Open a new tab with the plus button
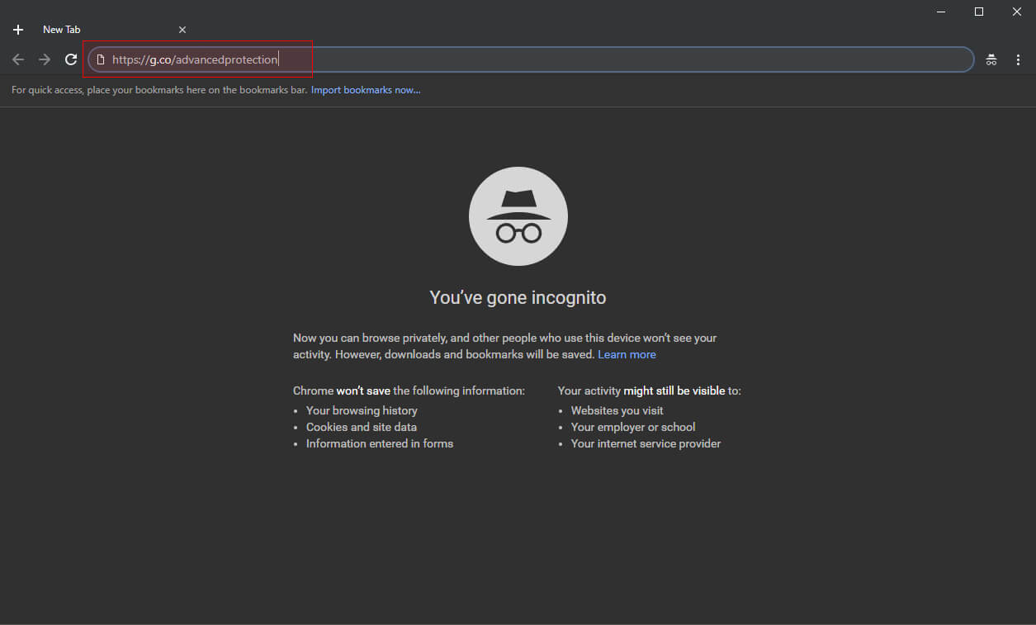 18,30
